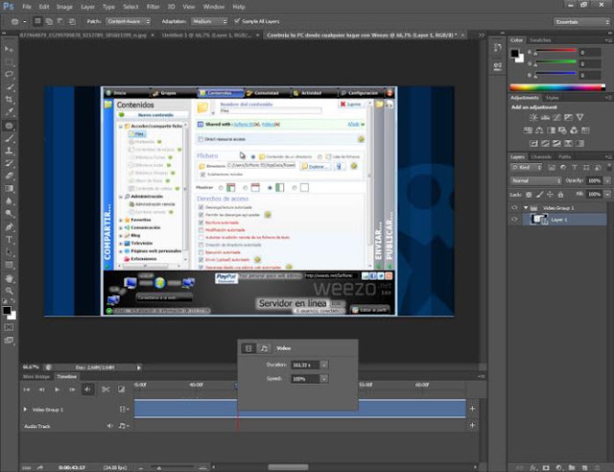Open the Adaptation Medium dropdown
Viewport: 614px width, 472px height.
[209, 21]
